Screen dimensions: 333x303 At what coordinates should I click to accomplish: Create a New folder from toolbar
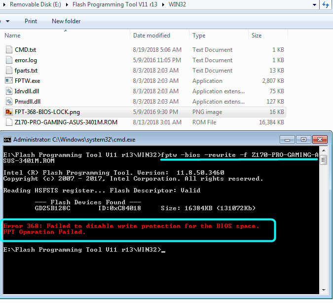66,21
